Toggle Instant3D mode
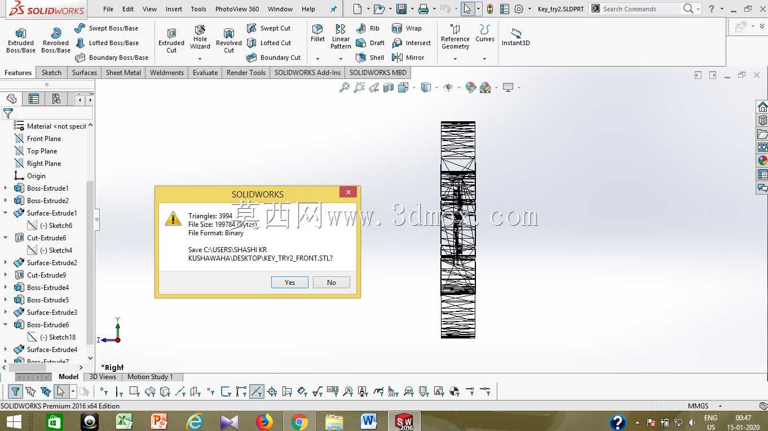 click(x=516, y=37)
